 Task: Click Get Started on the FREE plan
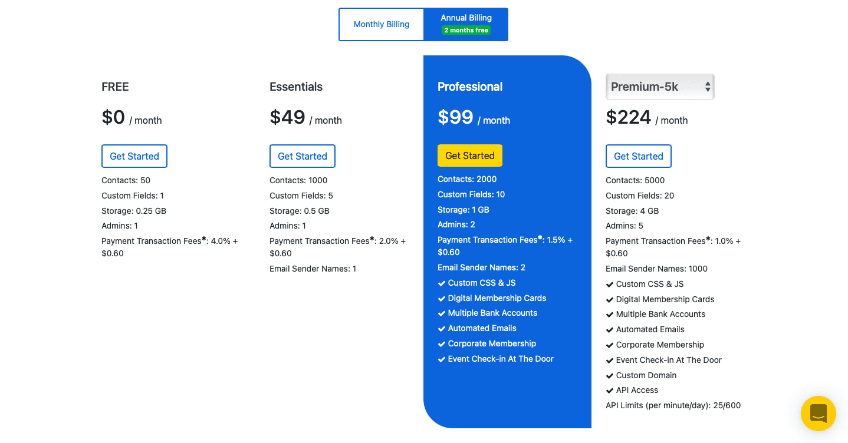point(134,156)
